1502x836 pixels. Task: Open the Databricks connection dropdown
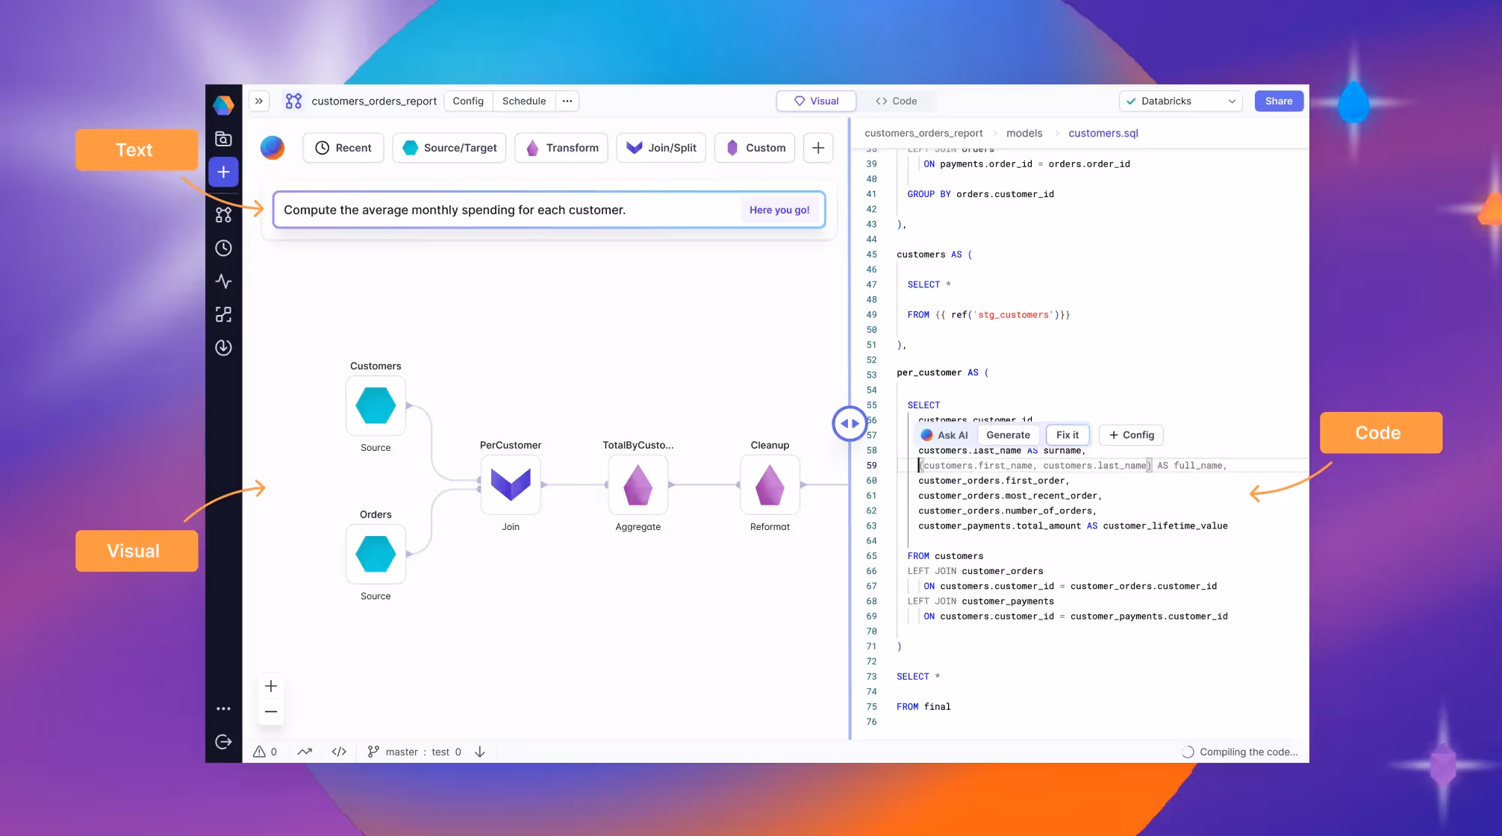click(x=1180, y=102)
